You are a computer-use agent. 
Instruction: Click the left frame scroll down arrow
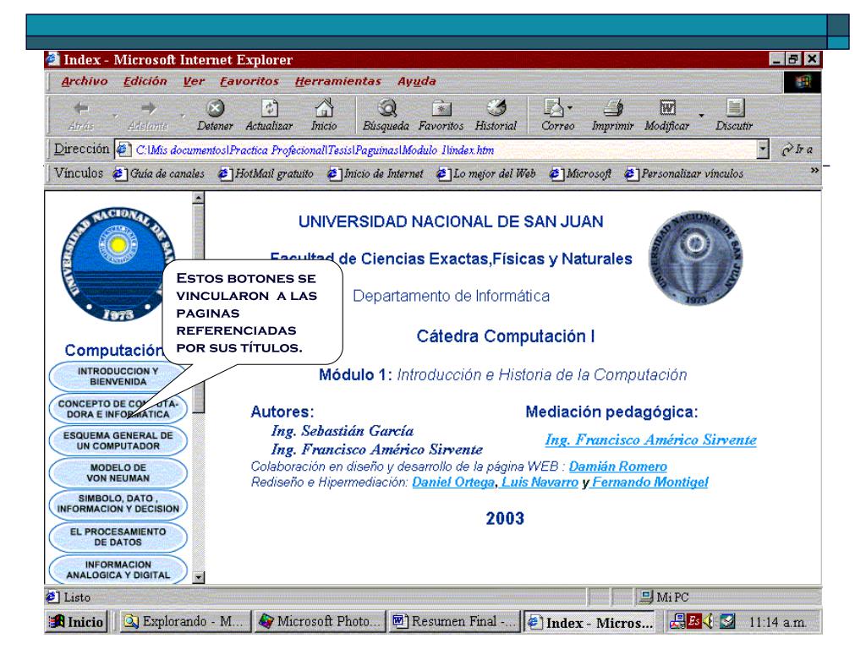point(199,578)
